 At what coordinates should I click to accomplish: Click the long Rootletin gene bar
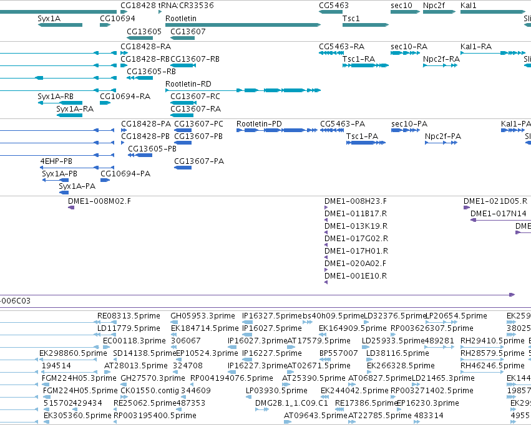click(243, 25)
